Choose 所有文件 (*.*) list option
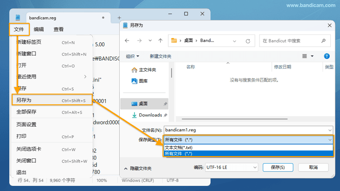Image resolution: width=340 pixels, height=191 pixels. 249,153
